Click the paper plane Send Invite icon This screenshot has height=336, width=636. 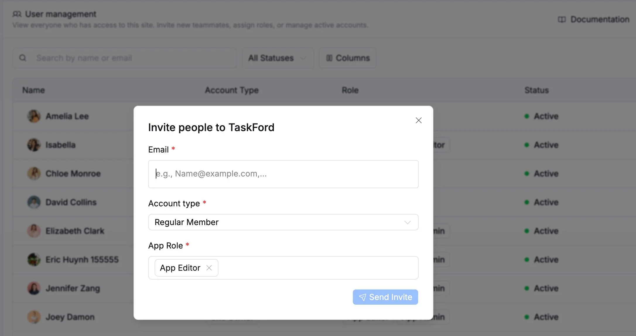tap(363, 297)
